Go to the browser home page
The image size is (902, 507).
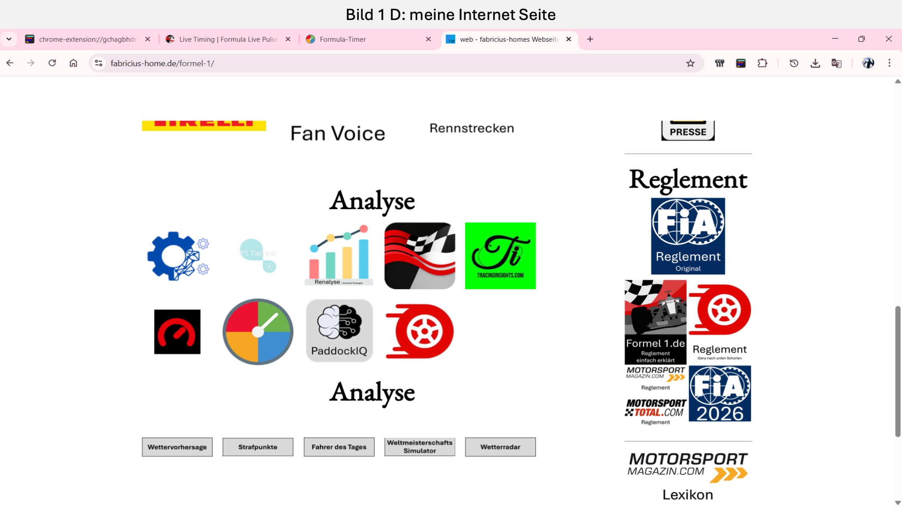click(x=73, y=63)
